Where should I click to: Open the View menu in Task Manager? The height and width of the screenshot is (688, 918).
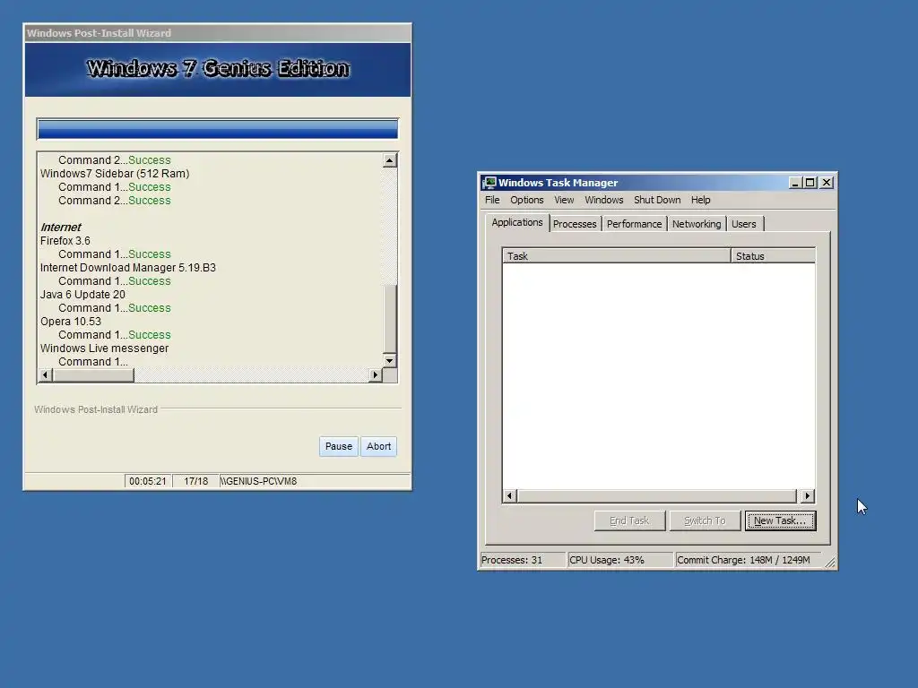(x=564, y=200)
